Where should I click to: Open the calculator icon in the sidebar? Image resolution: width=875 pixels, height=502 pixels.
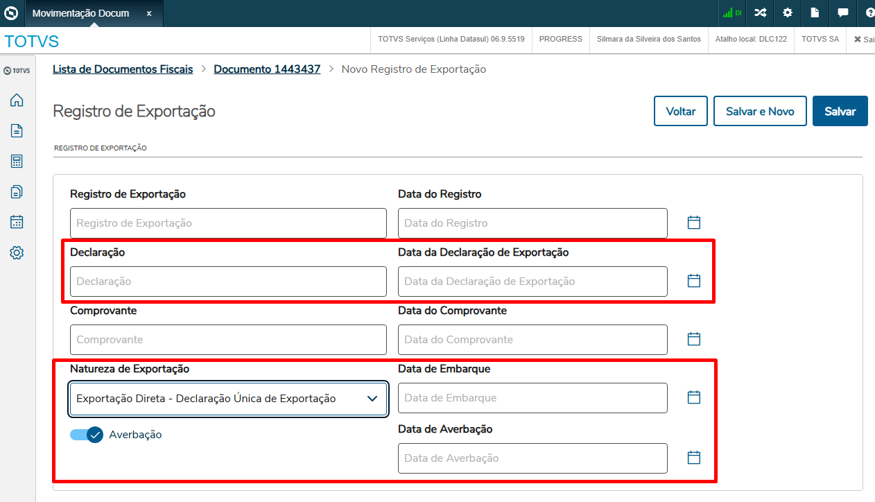coord(17,161)
